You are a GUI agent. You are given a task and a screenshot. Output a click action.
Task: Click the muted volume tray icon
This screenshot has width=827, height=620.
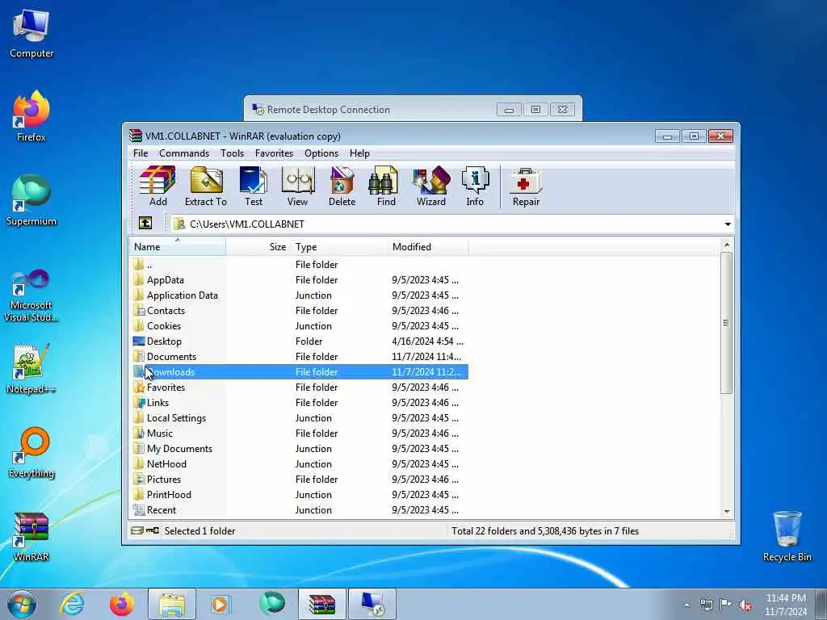tap(745, 605)
